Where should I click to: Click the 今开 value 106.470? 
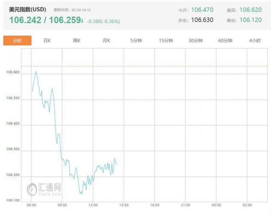coord(202,10)
